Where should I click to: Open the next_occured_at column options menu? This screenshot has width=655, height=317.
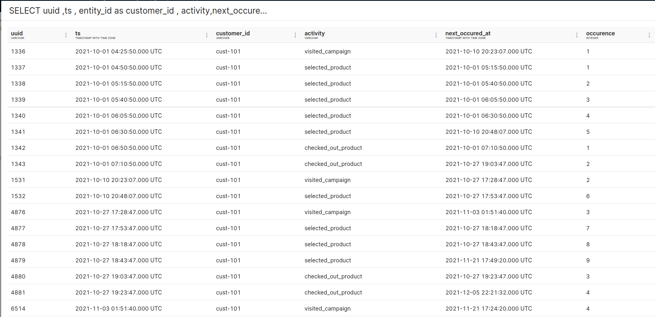pyautogui.click(x=577, y=35)
